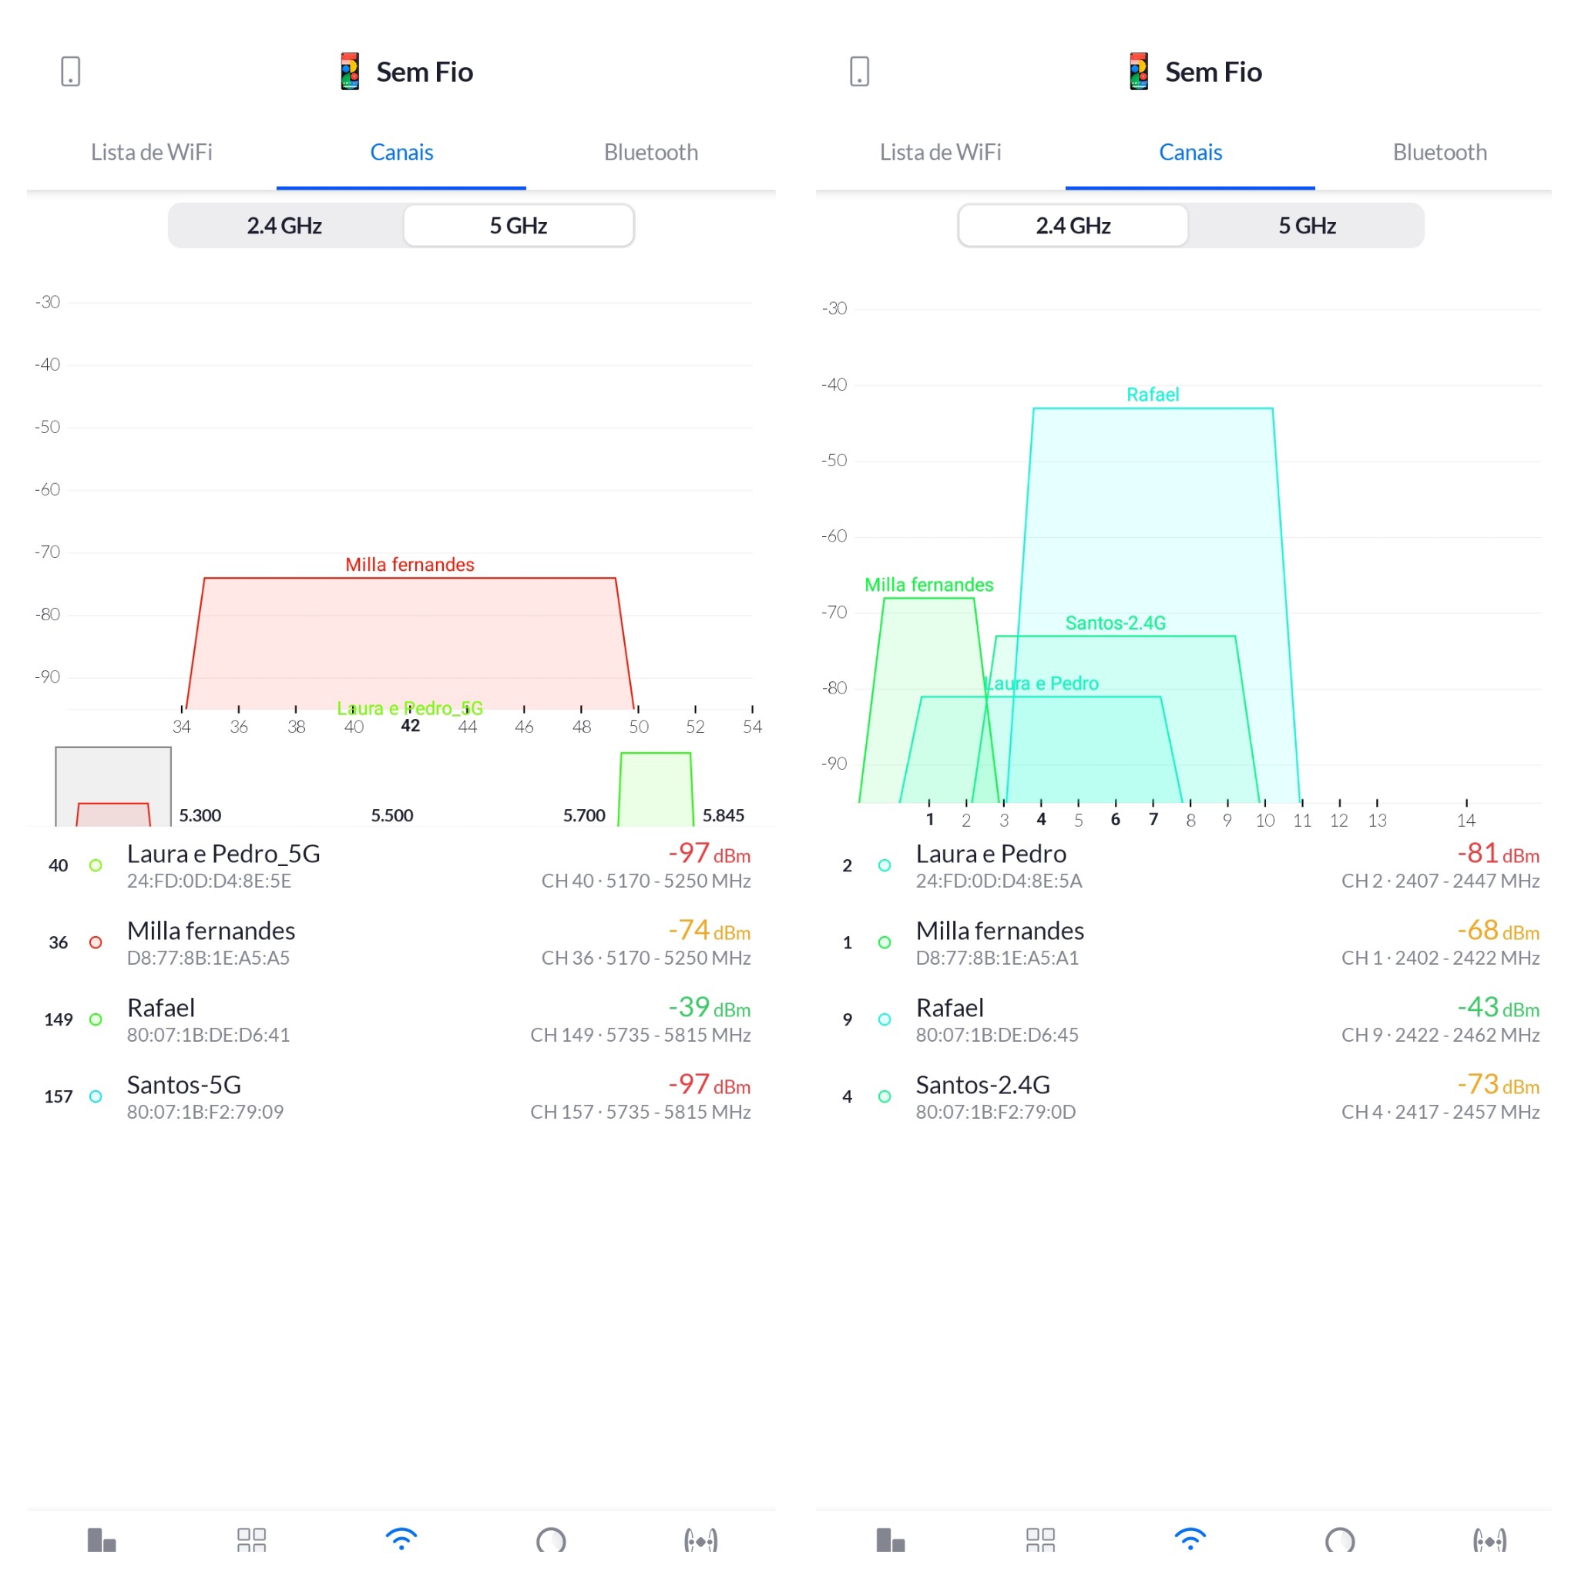Switch to 2.4 GHz band above the Milla fernandes red chart
1578x1578 pixels.
[x=284, y=226]
